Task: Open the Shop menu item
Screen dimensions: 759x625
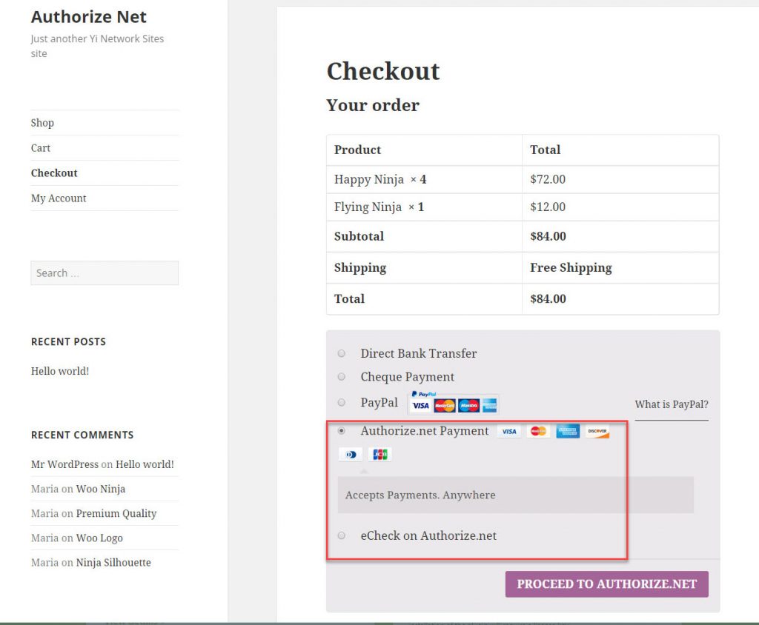Action: 42,123
